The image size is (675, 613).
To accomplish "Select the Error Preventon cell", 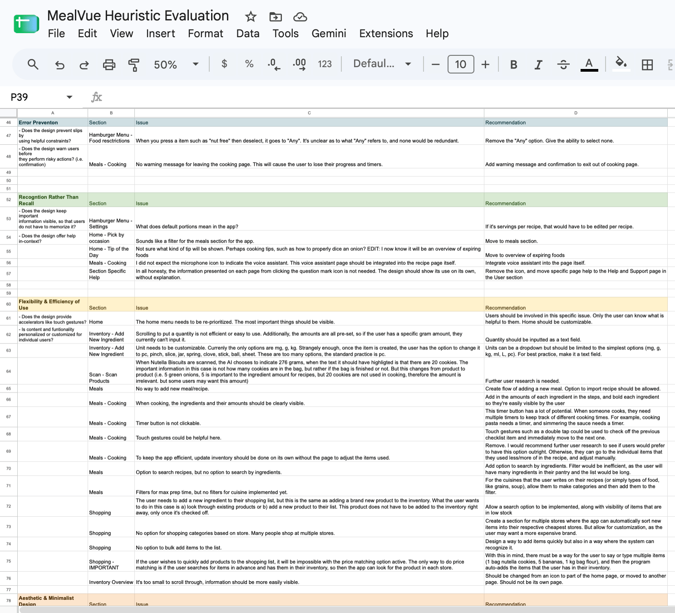I will click(x=53, y=123).
